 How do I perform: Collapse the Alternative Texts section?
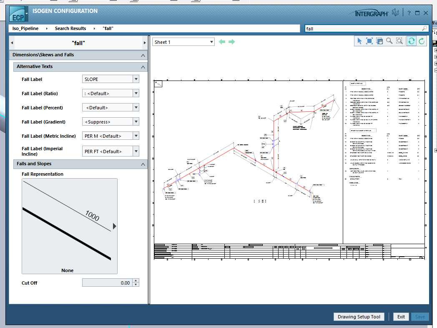point(143,67)
